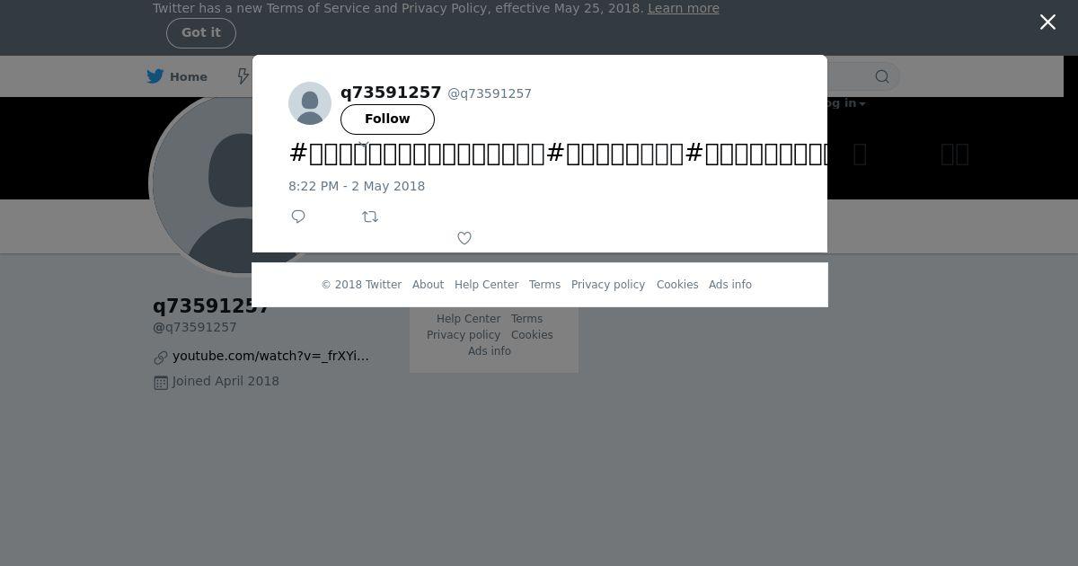
Task: Open the About link in the footer
Action: click(x=428, y=285)
